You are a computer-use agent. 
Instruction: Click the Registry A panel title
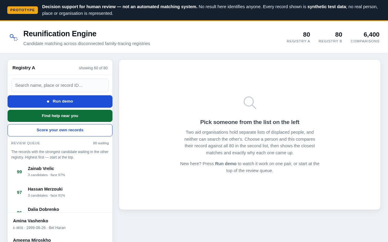[x=24, y=68]
